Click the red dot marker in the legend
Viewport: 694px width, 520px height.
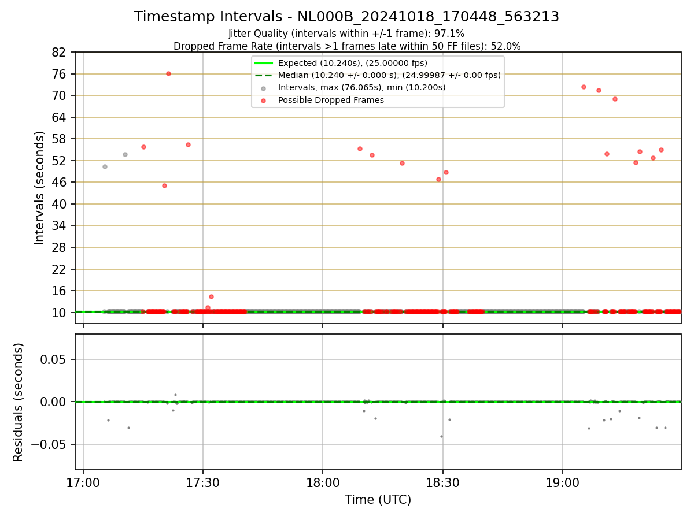[x=264, y=101]
